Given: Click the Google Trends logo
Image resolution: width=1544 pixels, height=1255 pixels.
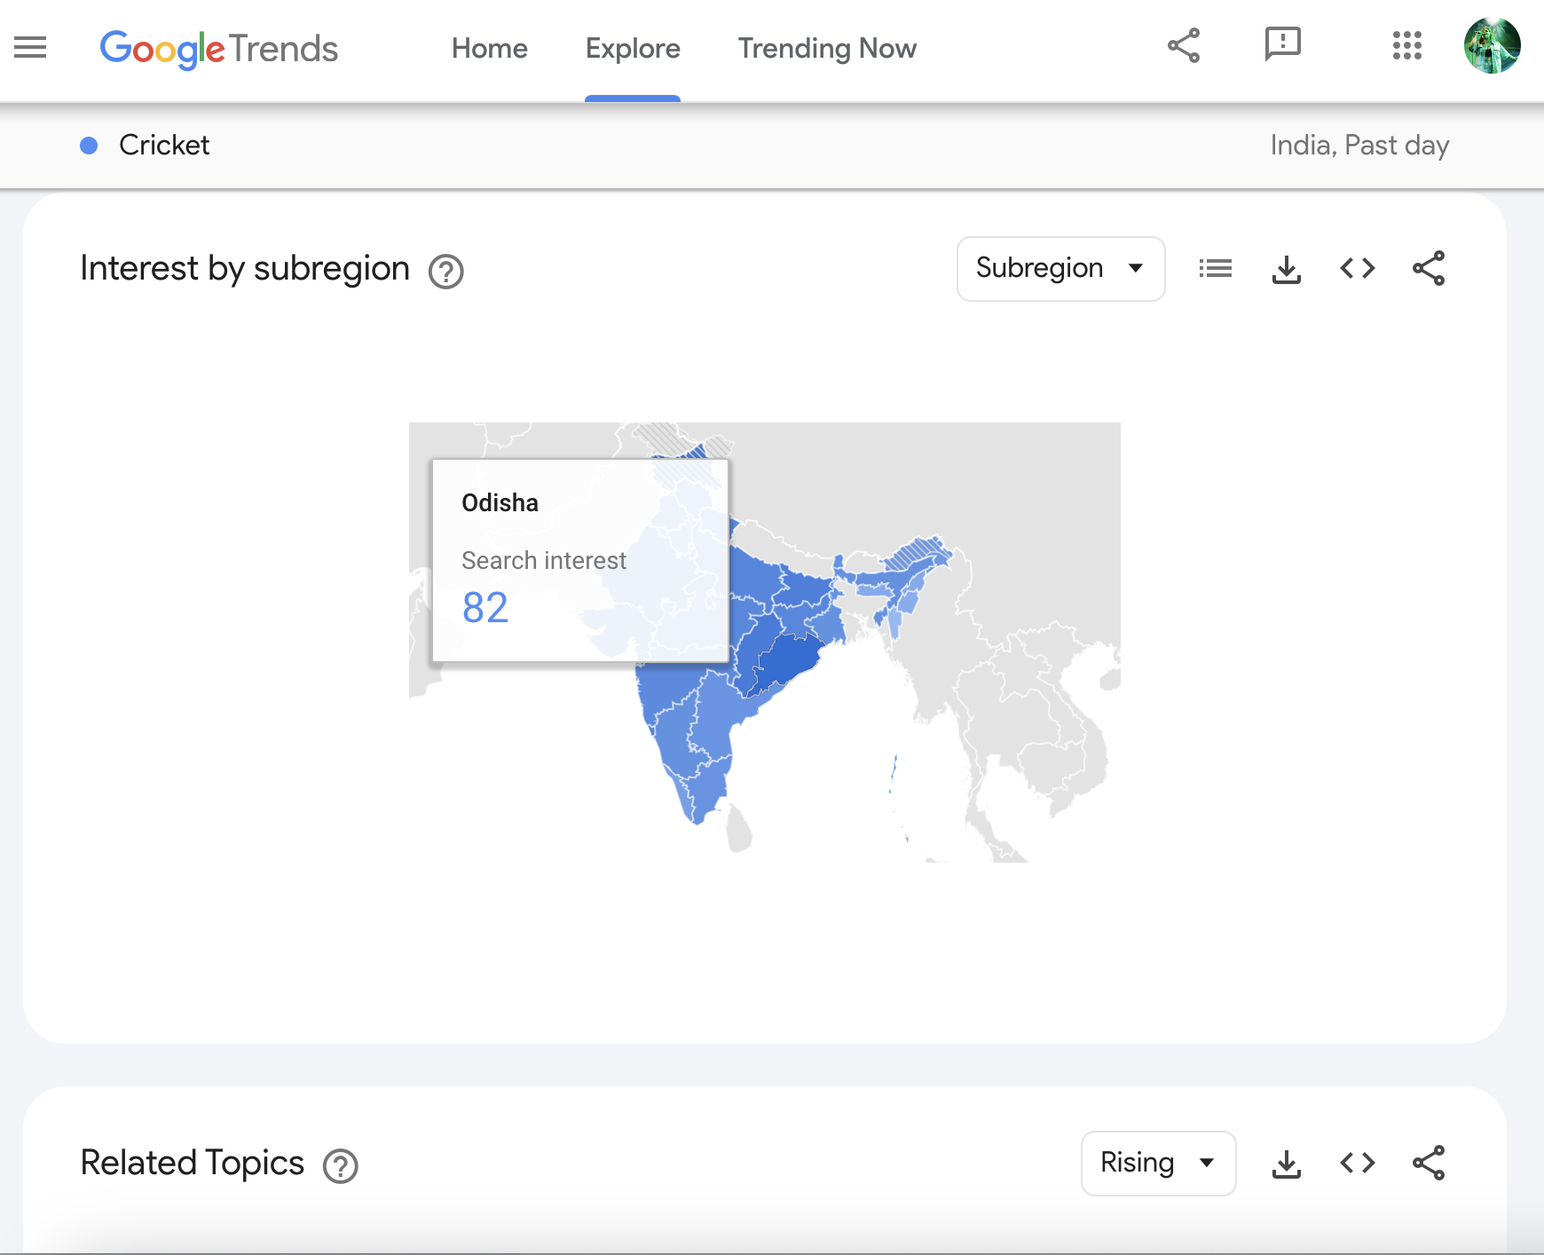Looking at the screenshot, I should click(218, 48).
